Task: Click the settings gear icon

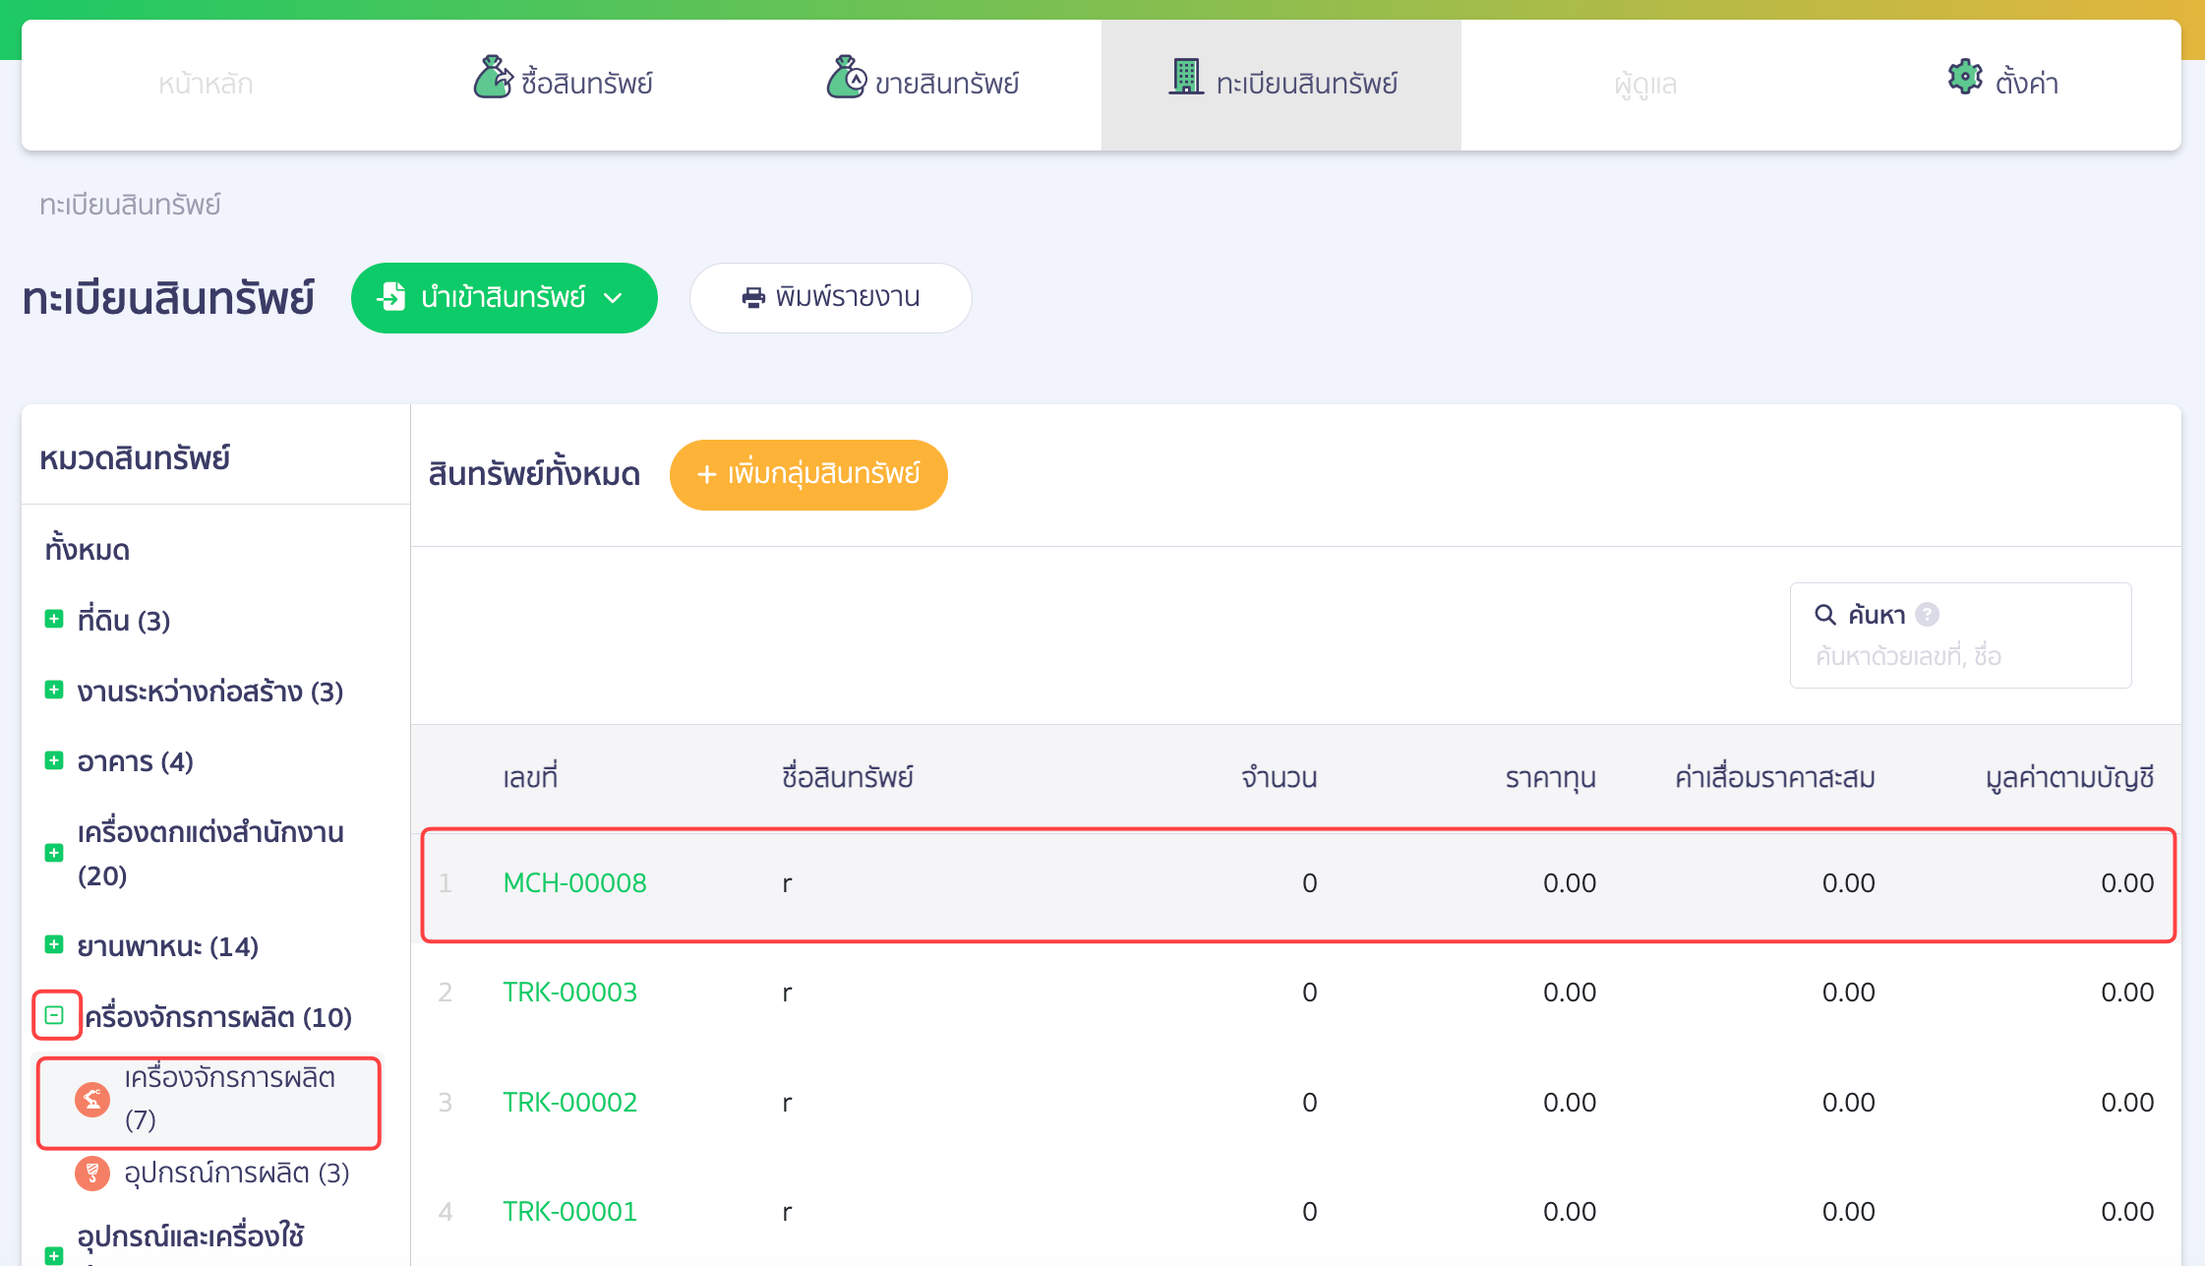Action: 1965,77
